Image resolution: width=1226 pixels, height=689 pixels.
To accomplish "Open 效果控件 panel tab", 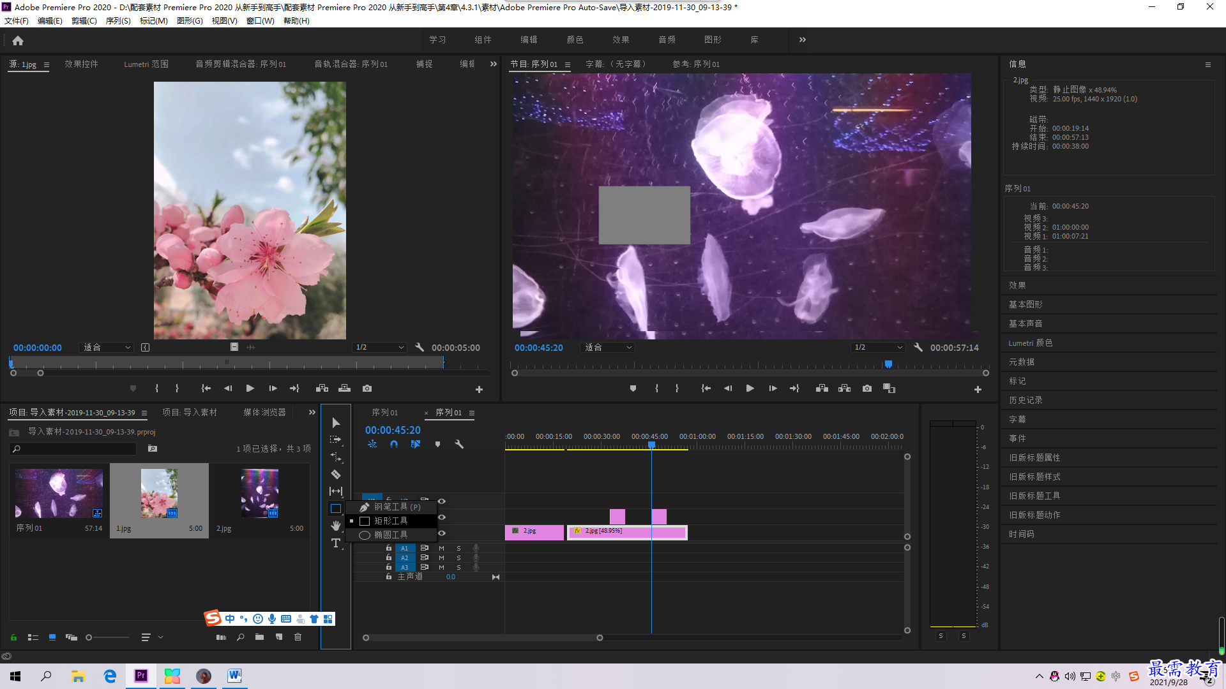I will pos(81,64).
